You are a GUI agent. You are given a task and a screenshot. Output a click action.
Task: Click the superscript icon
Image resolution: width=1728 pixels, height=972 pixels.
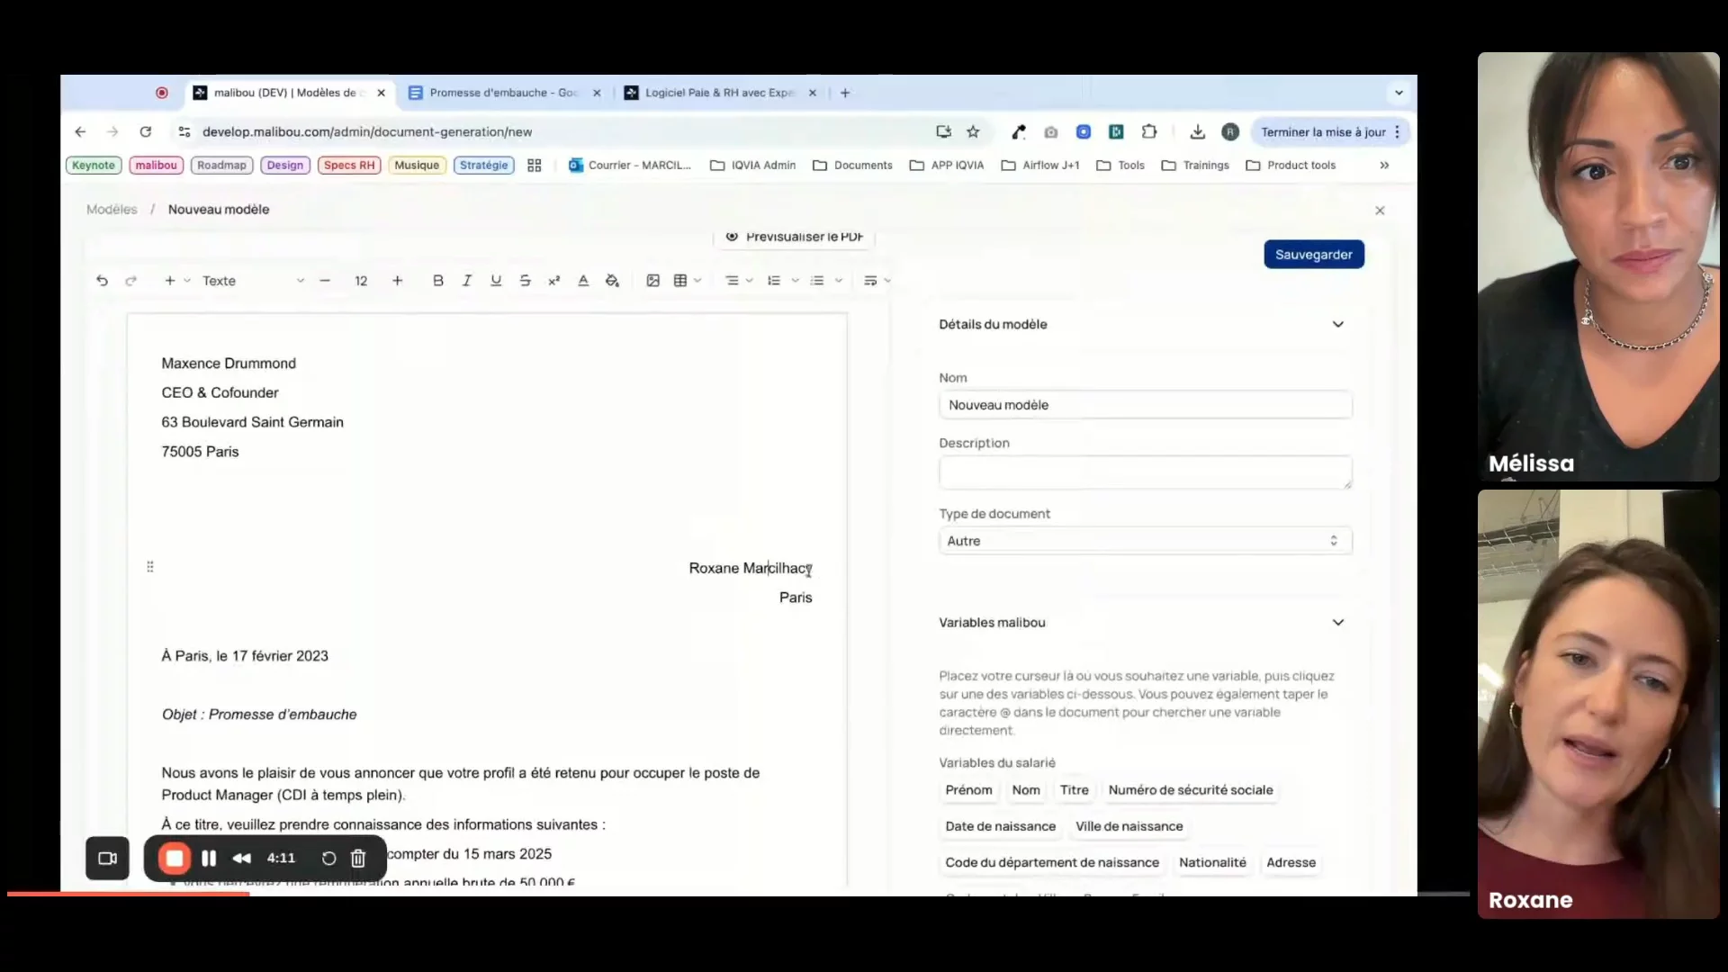(x=554, y=281)
